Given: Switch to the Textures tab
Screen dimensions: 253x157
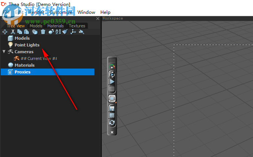Looking at the screenshot, I should click(x=77, y=26).
